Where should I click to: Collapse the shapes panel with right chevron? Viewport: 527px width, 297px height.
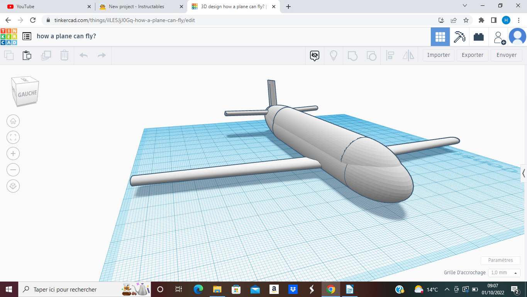coord(524,173)
